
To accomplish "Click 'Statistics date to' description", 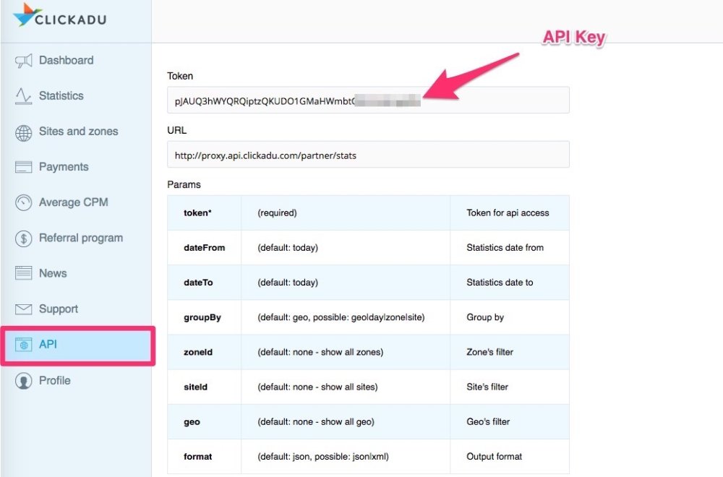I will click(x=500, y=283).
